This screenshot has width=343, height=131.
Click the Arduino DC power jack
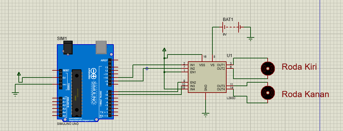(68, 47)
